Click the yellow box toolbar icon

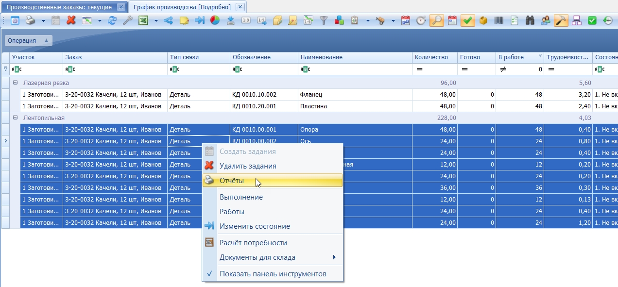point(483,20)
